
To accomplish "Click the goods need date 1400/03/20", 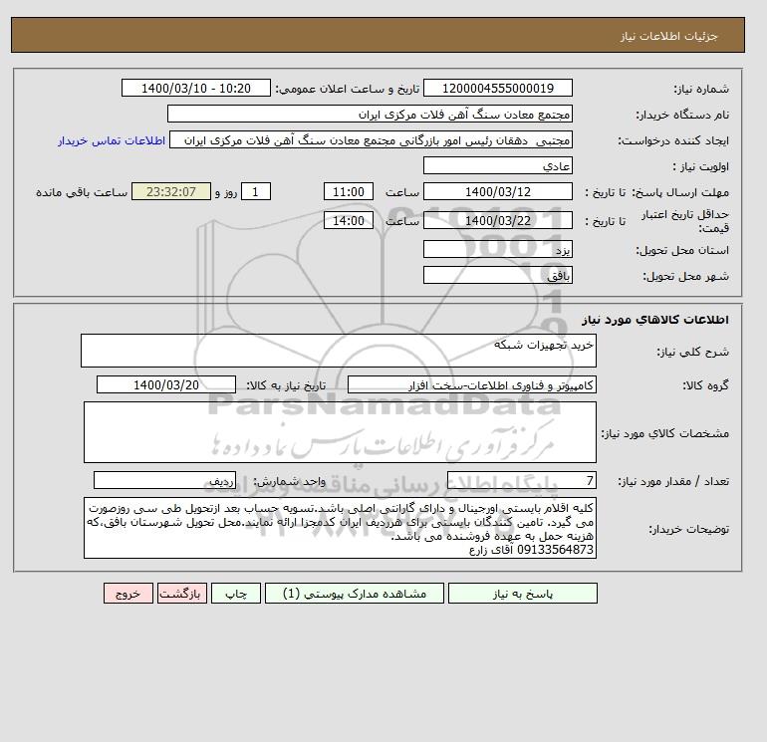I will [166, 384].
